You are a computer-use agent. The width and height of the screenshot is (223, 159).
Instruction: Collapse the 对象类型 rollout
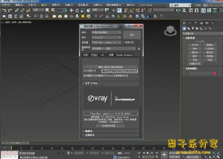coord(190,38)
